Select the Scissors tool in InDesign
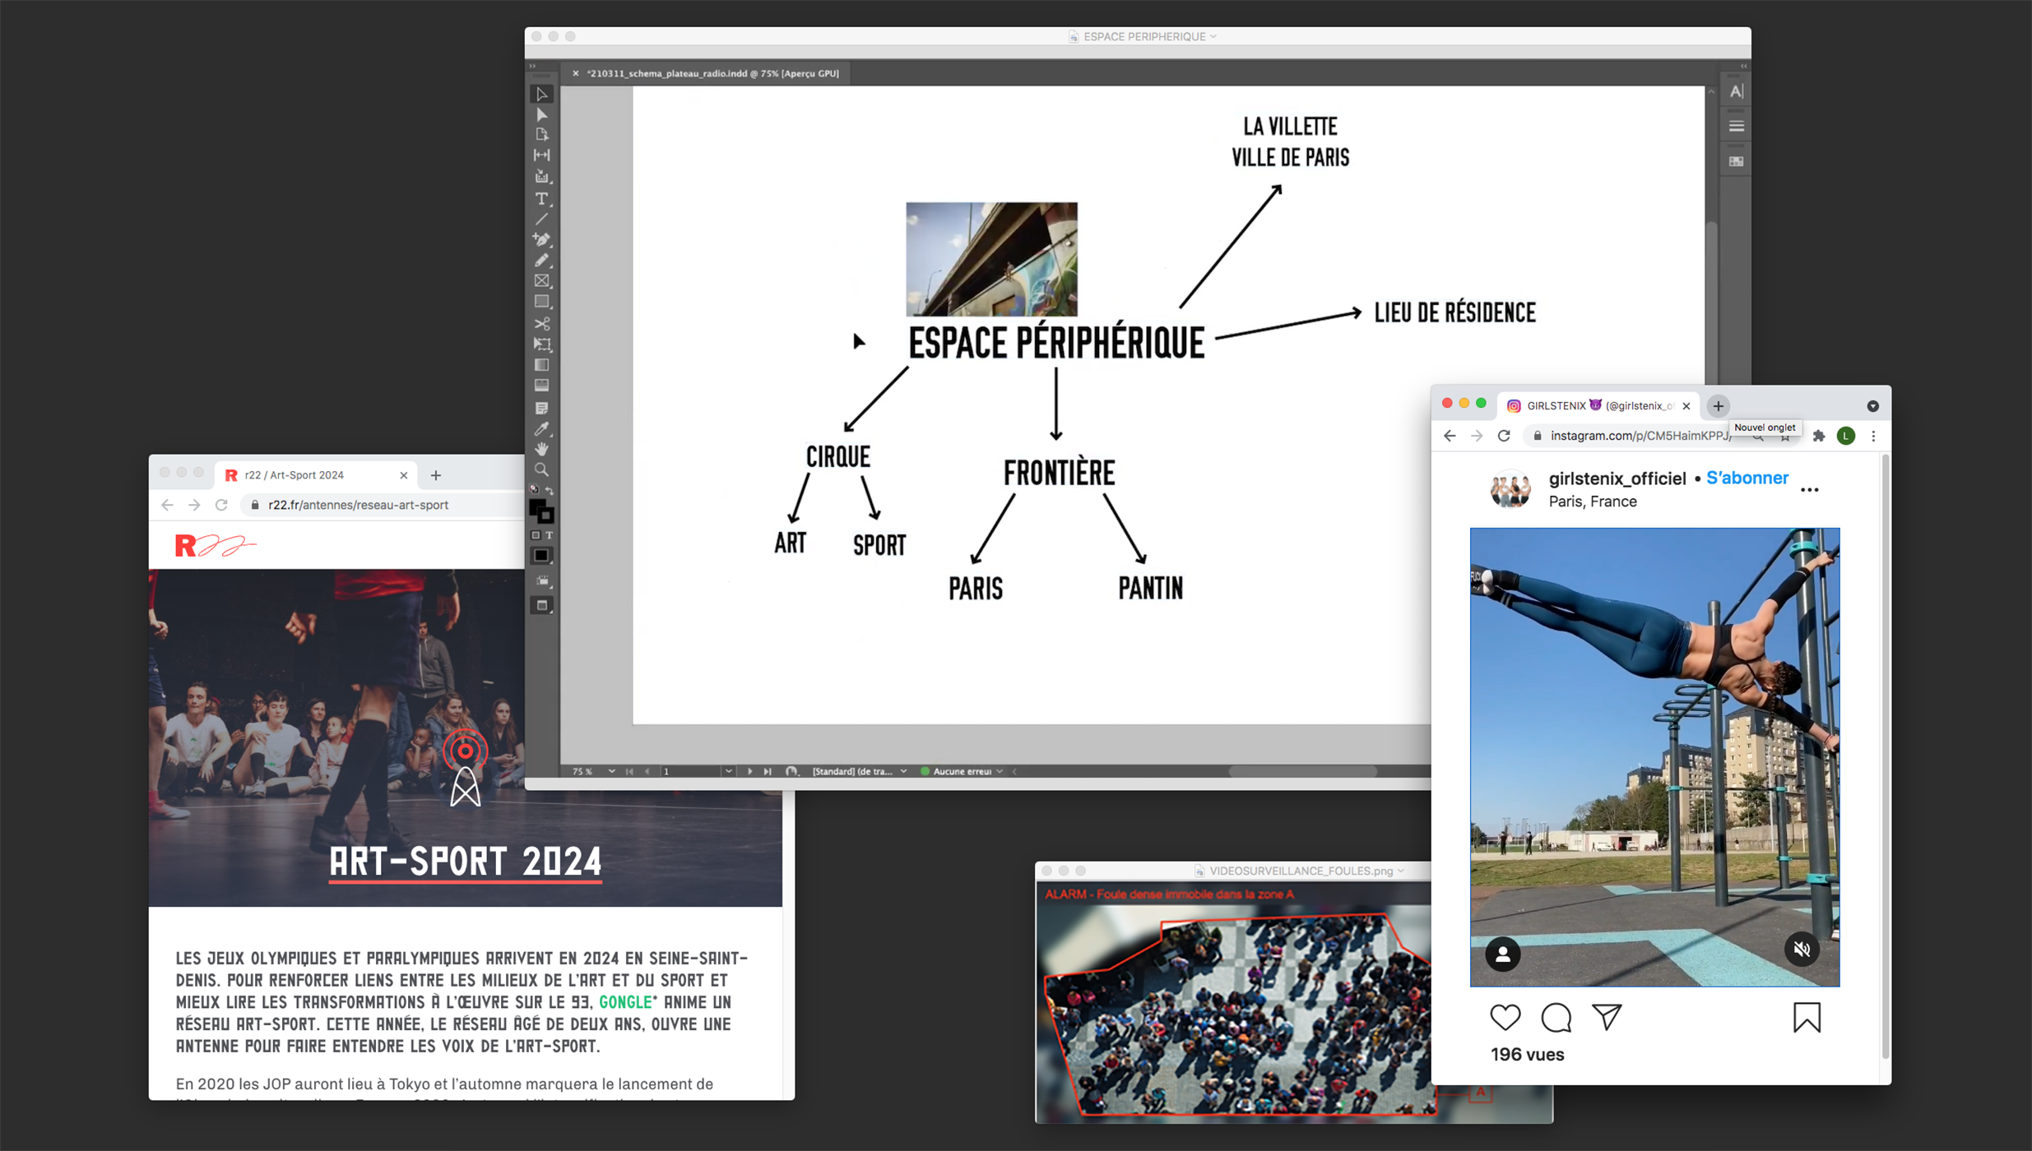Viewport: 2032px width, 1151px height. 541,323
